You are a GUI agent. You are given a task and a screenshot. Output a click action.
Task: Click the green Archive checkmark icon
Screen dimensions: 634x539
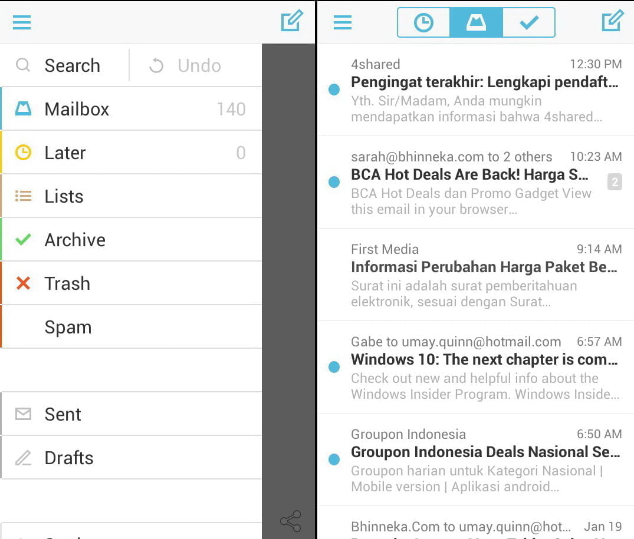23,239
